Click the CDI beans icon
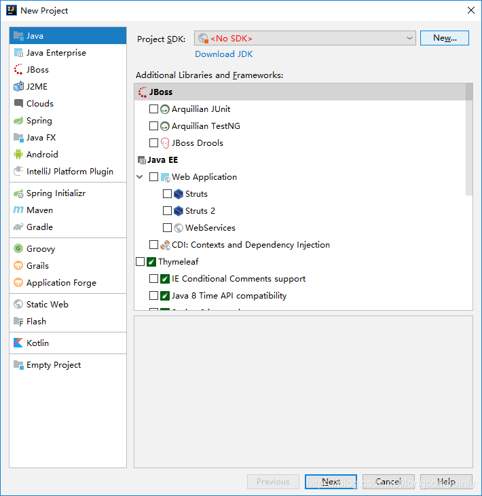482x496 pixels. pos(165,245)
